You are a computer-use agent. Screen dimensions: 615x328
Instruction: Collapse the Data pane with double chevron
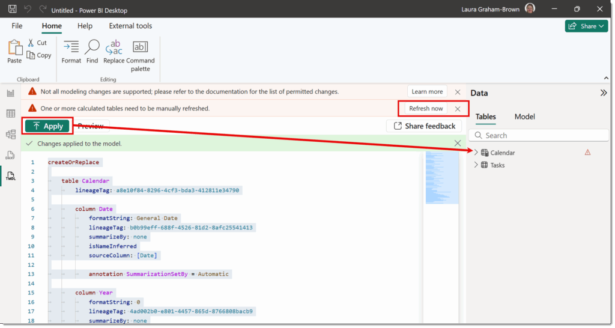point(603,93)
